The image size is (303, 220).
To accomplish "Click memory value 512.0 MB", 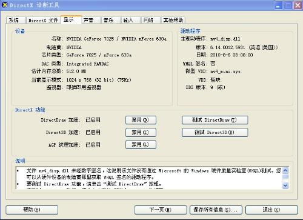I will pyautogui.click(x=76, y=71).
